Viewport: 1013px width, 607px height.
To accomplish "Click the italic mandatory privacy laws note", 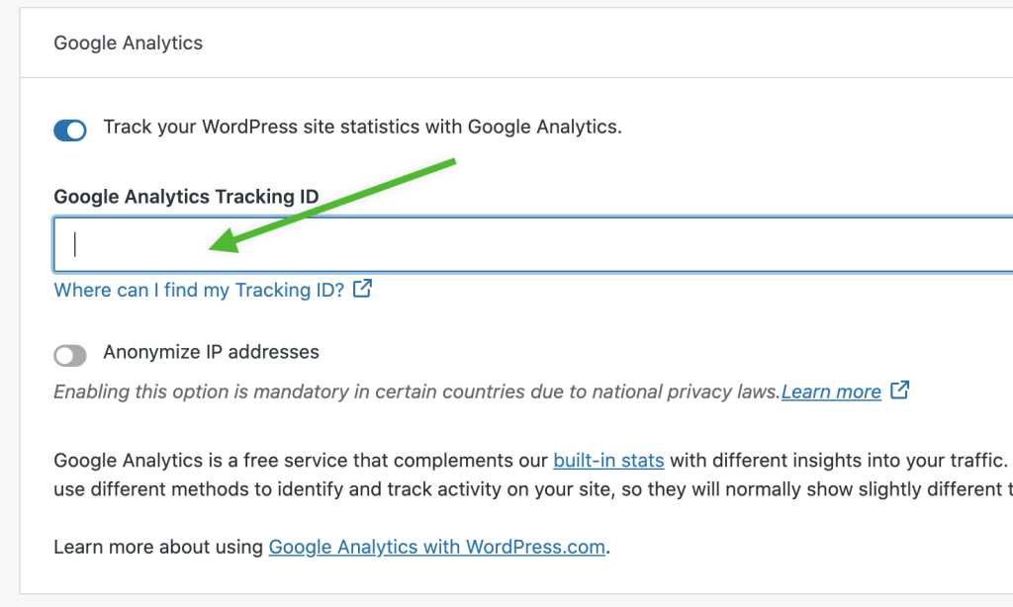I will point(416,391).
